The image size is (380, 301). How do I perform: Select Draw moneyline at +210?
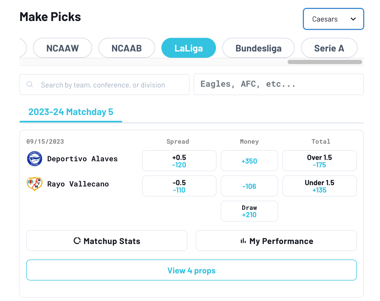coord(249,211)
